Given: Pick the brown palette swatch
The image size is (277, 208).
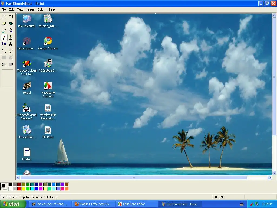Looking at the screenshot, I should tap(67, 184).
